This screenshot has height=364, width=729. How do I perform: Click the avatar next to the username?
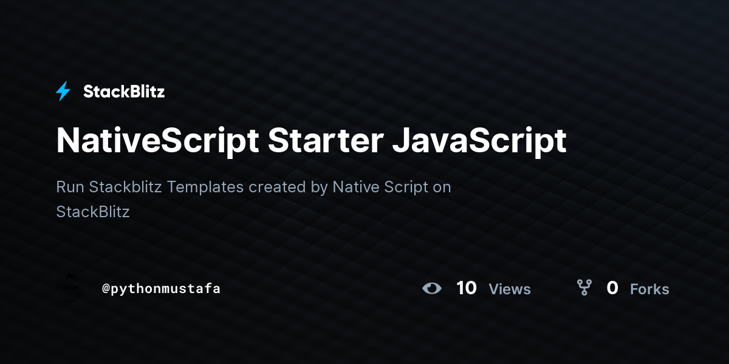(70, 289)
